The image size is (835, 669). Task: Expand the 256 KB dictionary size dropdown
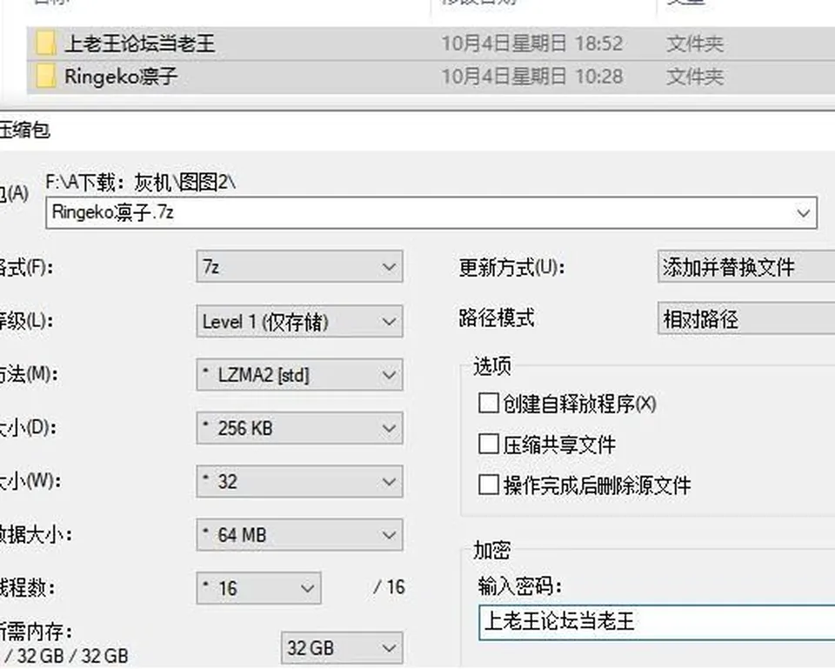299,428
